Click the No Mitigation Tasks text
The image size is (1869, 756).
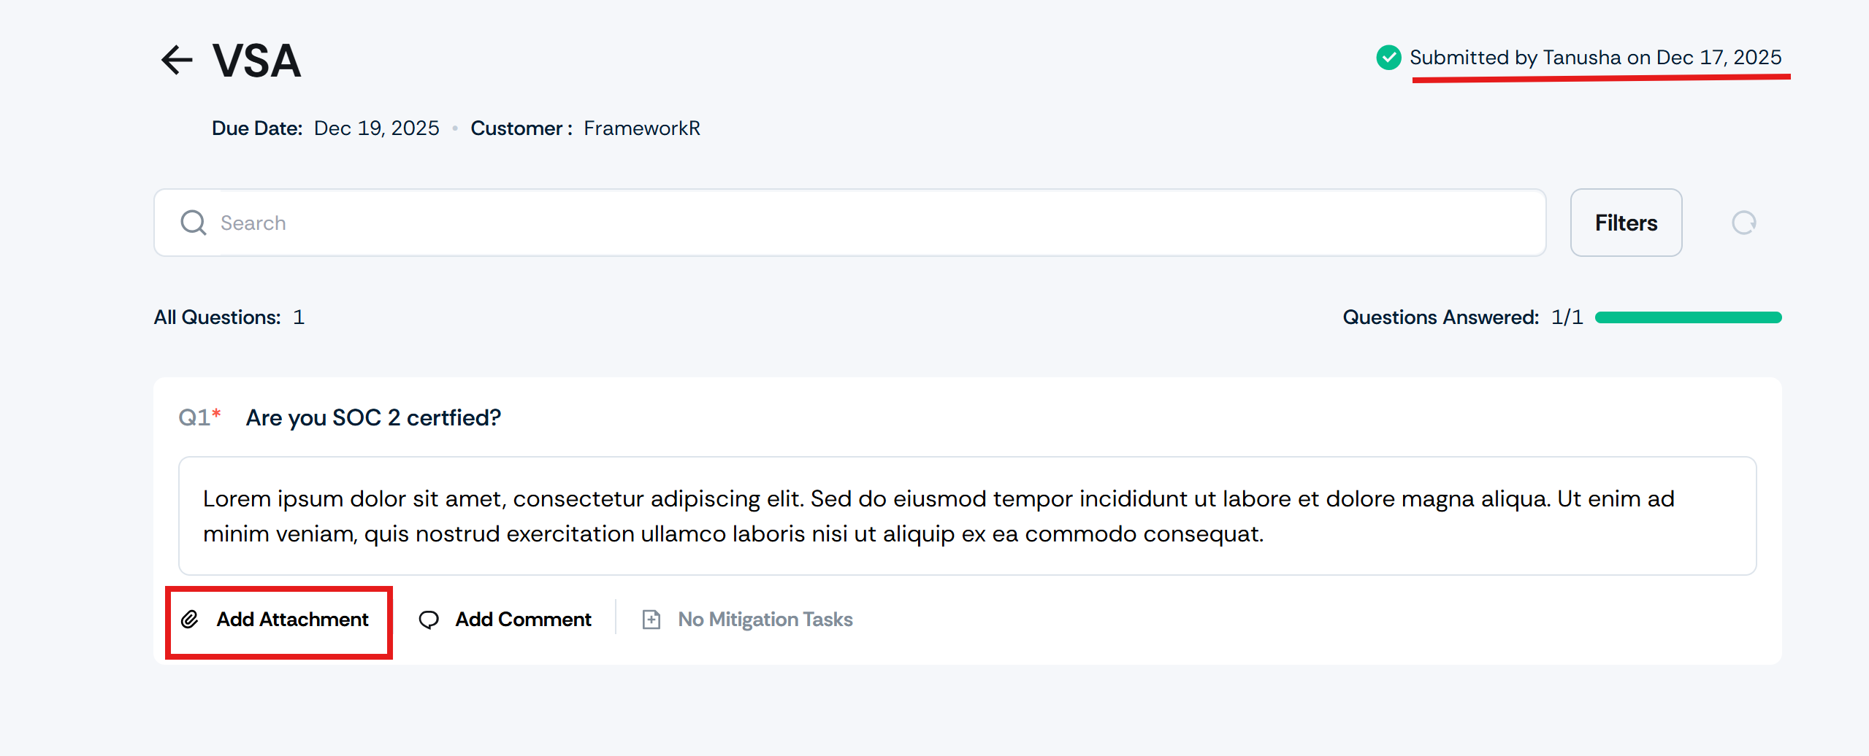point(765,620)
